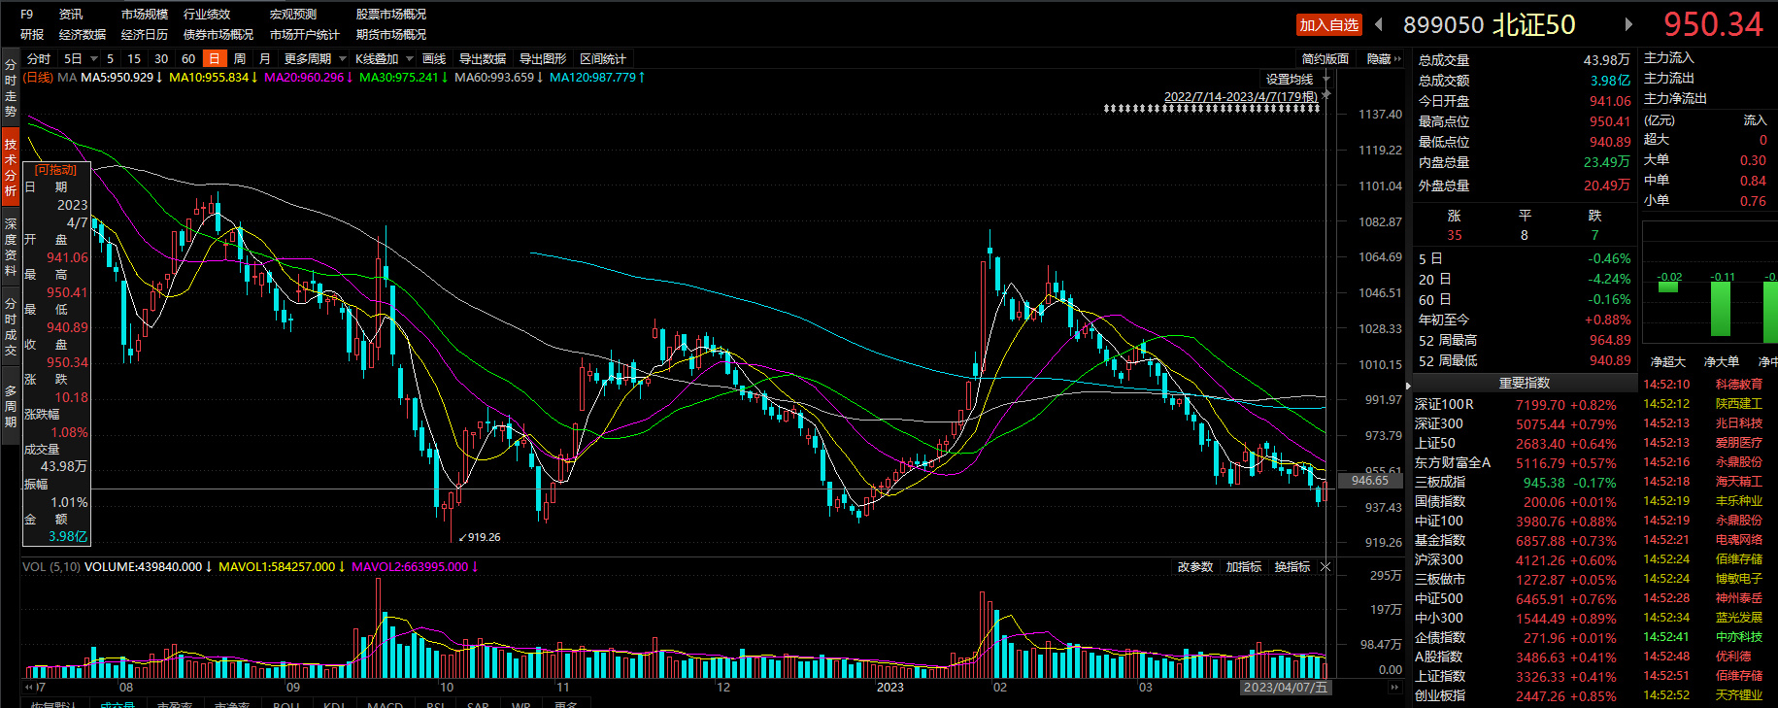Open the K线叠加 dropdown

tap(384, 59)
